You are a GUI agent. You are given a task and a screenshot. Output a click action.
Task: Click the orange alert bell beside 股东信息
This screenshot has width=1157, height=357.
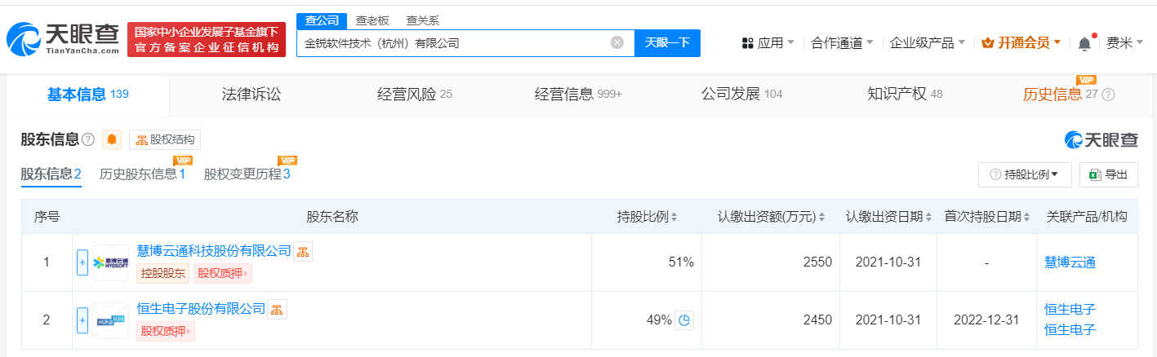[112, 139]
